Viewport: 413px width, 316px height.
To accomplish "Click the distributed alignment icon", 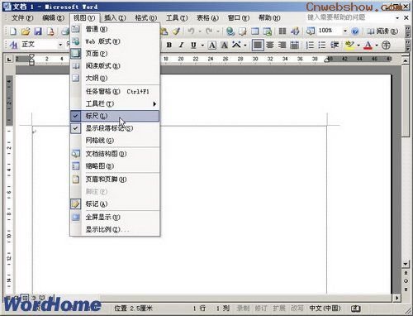I will [x=294, y=45].
